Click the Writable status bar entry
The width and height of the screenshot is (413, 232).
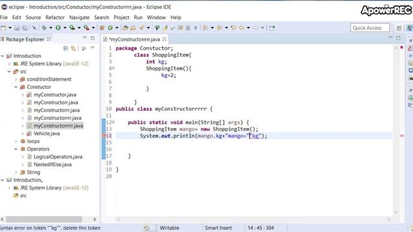pyautogui.click(x=169, y=227)
